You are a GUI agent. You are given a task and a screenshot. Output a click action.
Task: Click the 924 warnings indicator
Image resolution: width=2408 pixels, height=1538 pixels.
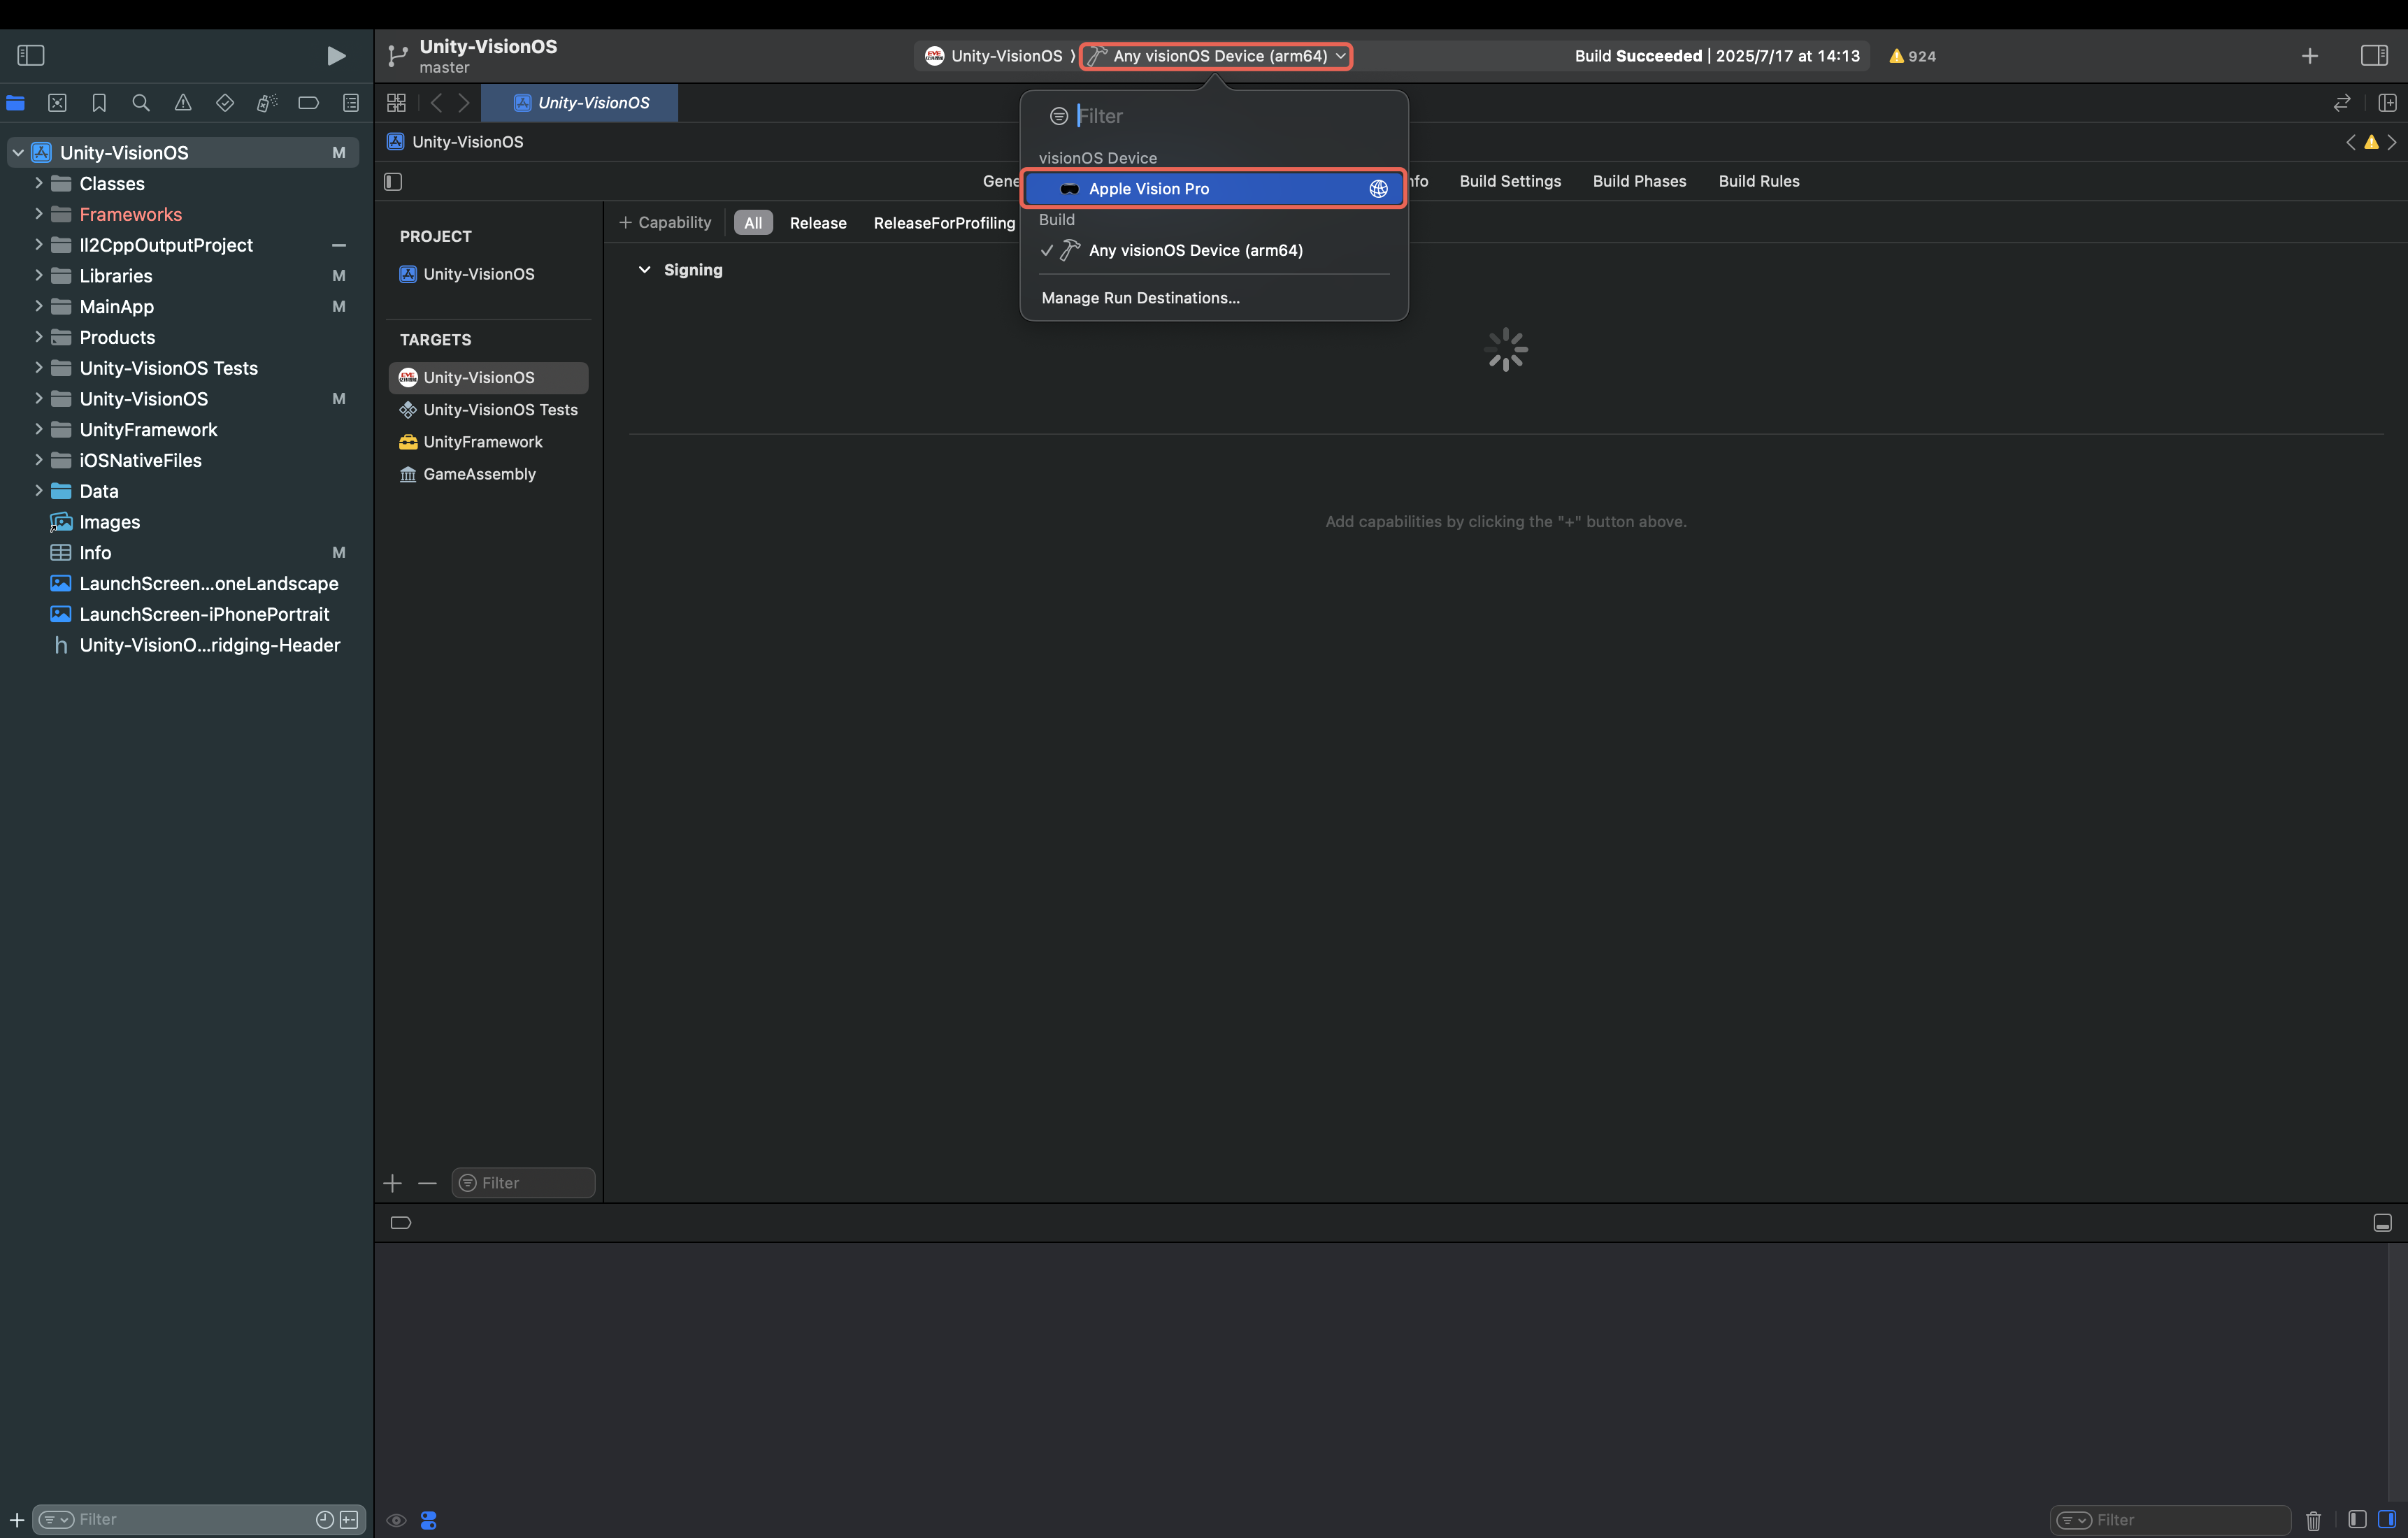[x=1912, y=56]
